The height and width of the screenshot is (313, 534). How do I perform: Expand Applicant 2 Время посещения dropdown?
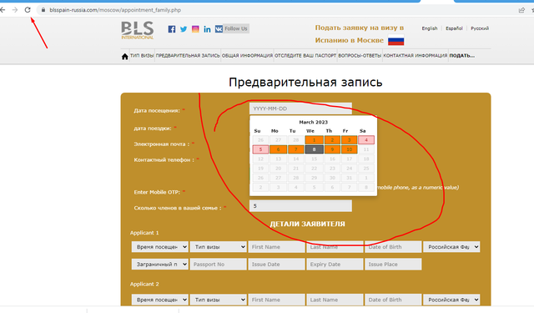point(160,300)
